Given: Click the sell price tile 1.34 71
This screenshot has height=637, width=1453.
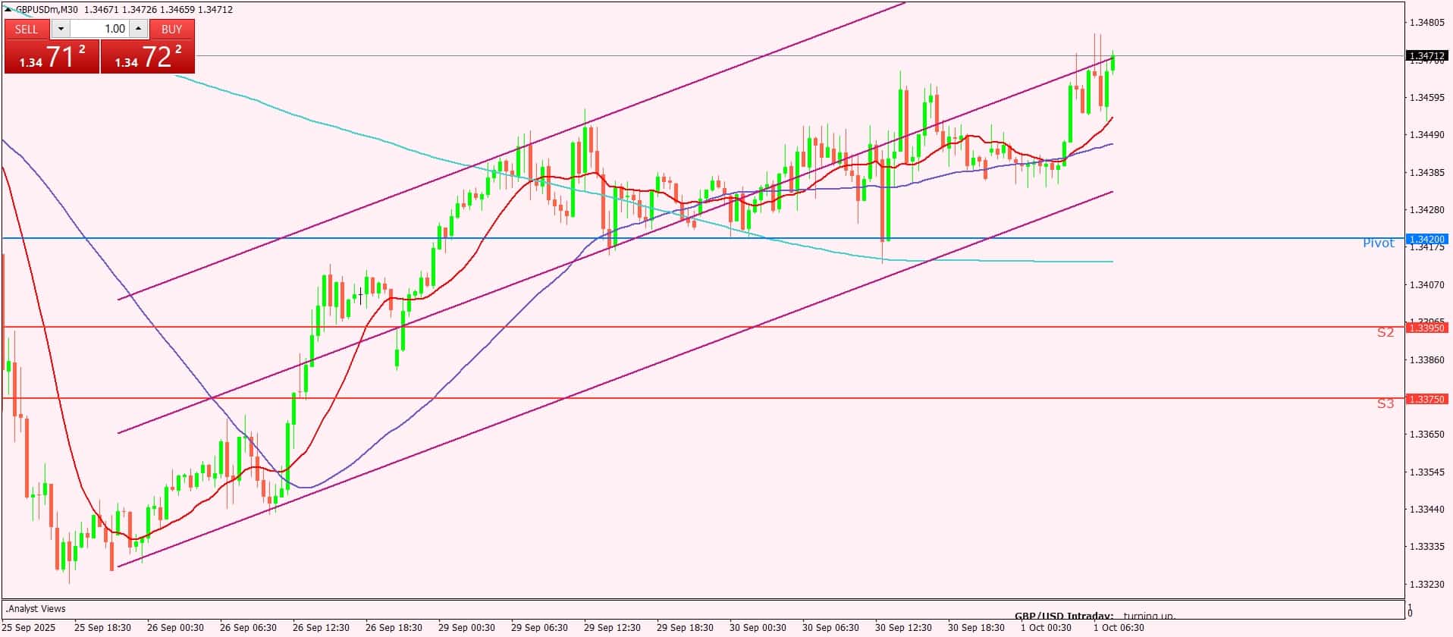Looking at the screenshot, I should tap(52, 57).
